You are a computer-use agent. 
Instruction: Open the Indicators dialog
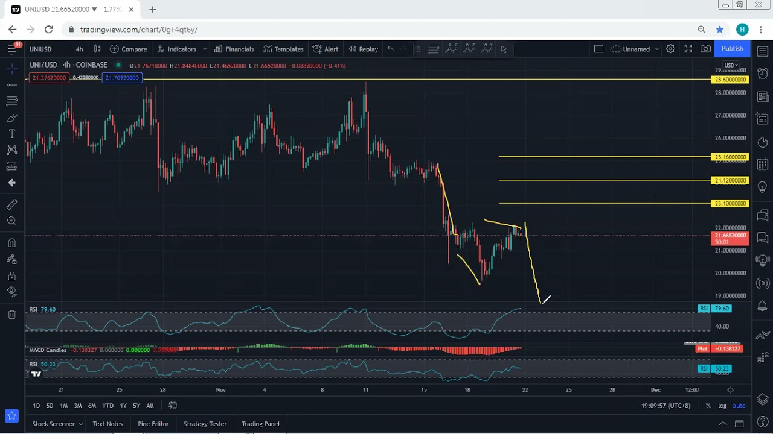point(177,49)
